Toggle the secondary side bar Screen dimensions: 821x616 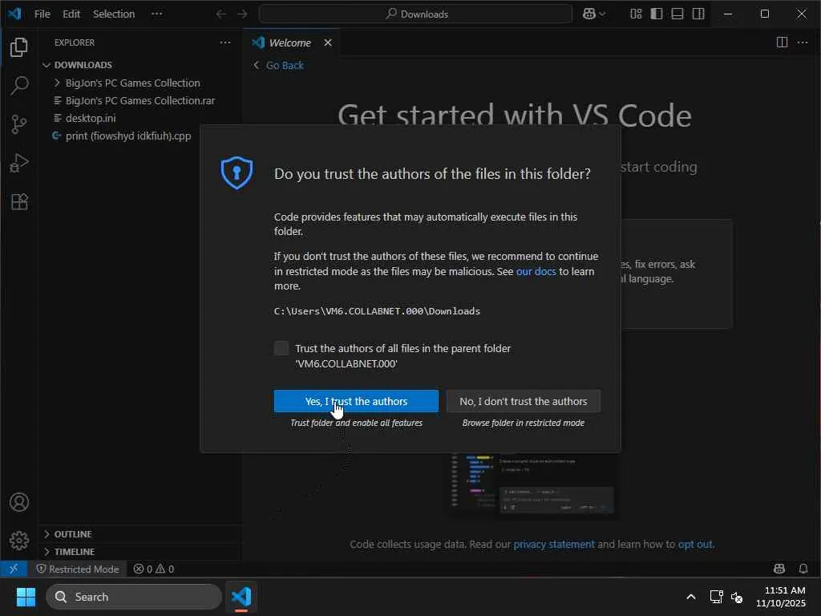[x=698, y=14]
